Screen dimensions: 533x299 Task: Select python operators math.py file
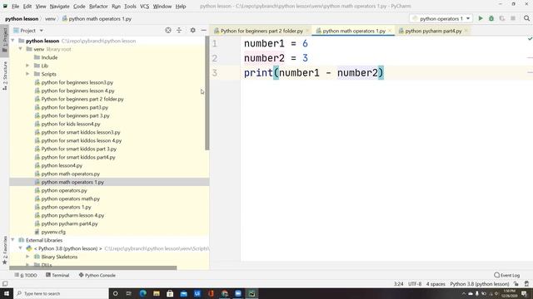(x=70, y=199)
